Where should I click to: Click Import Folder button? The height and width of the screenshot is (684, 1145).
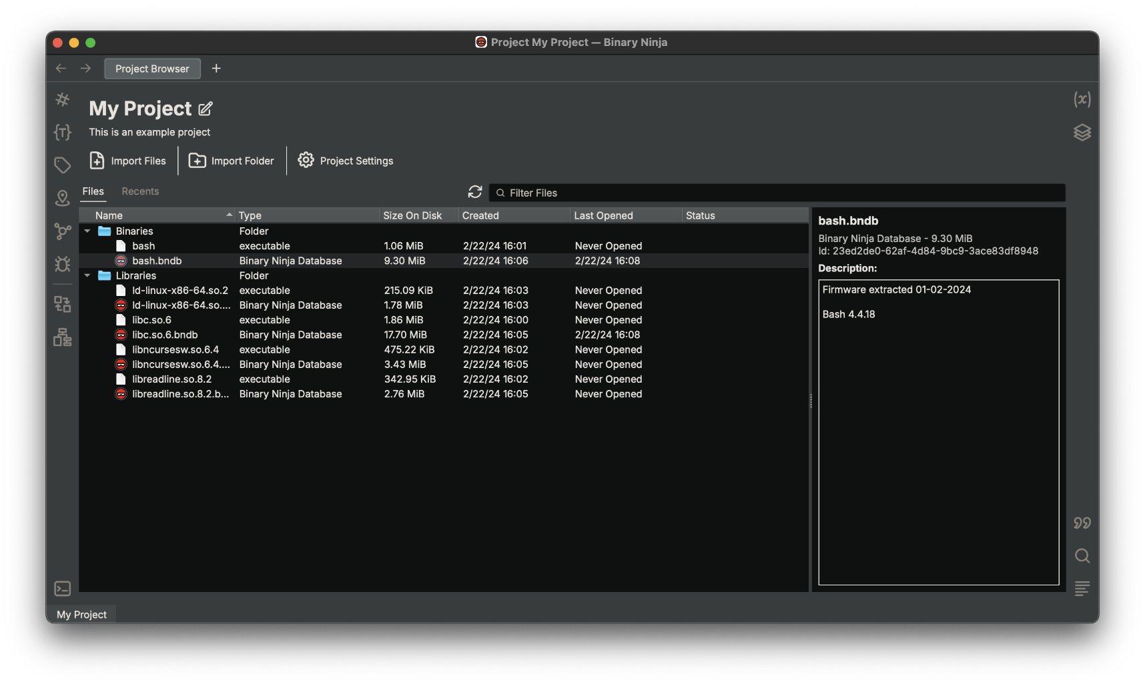click(x=232, y=161)
